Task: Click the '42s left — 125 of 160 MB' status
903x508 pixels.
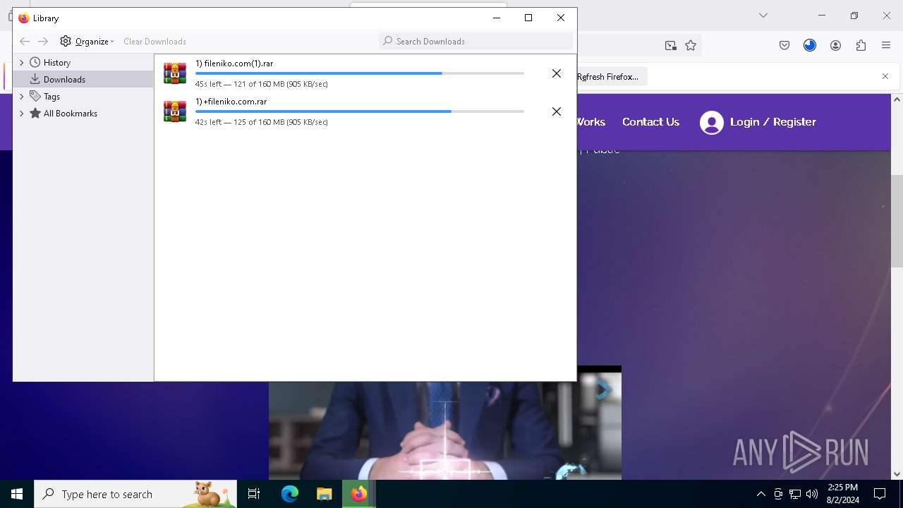Action: [261, 122]
